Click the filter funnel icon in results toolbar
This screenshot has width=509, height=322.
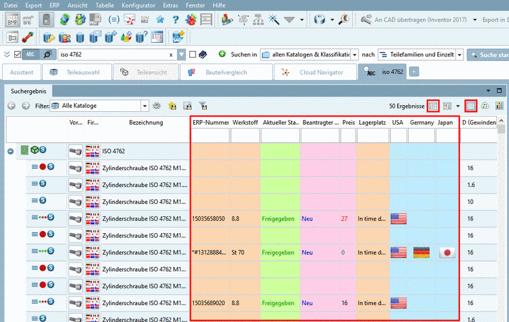point(202,106)
